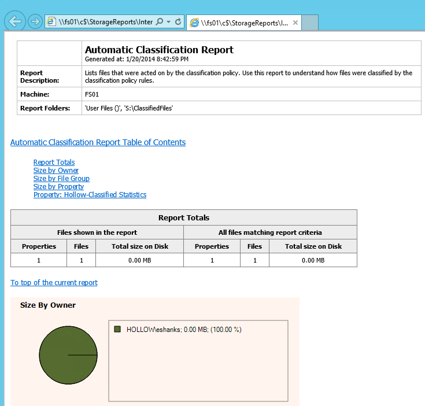
Task: Jump to Report Totals section link
Action: pyautogui.click(x=54, y=163)
